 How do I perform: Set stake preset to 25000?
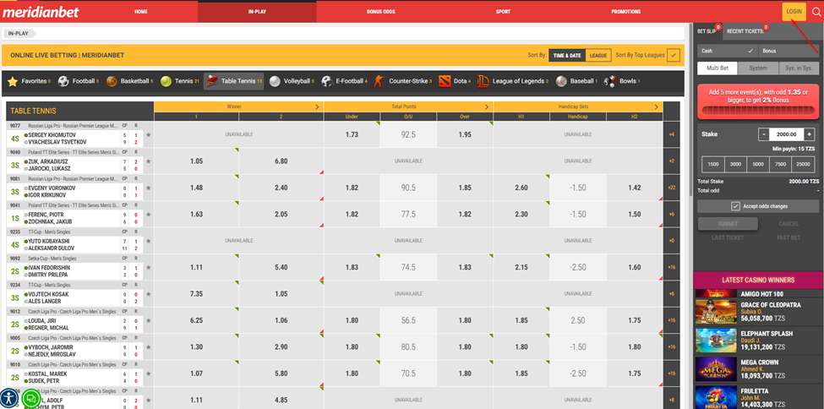[803, 164]
